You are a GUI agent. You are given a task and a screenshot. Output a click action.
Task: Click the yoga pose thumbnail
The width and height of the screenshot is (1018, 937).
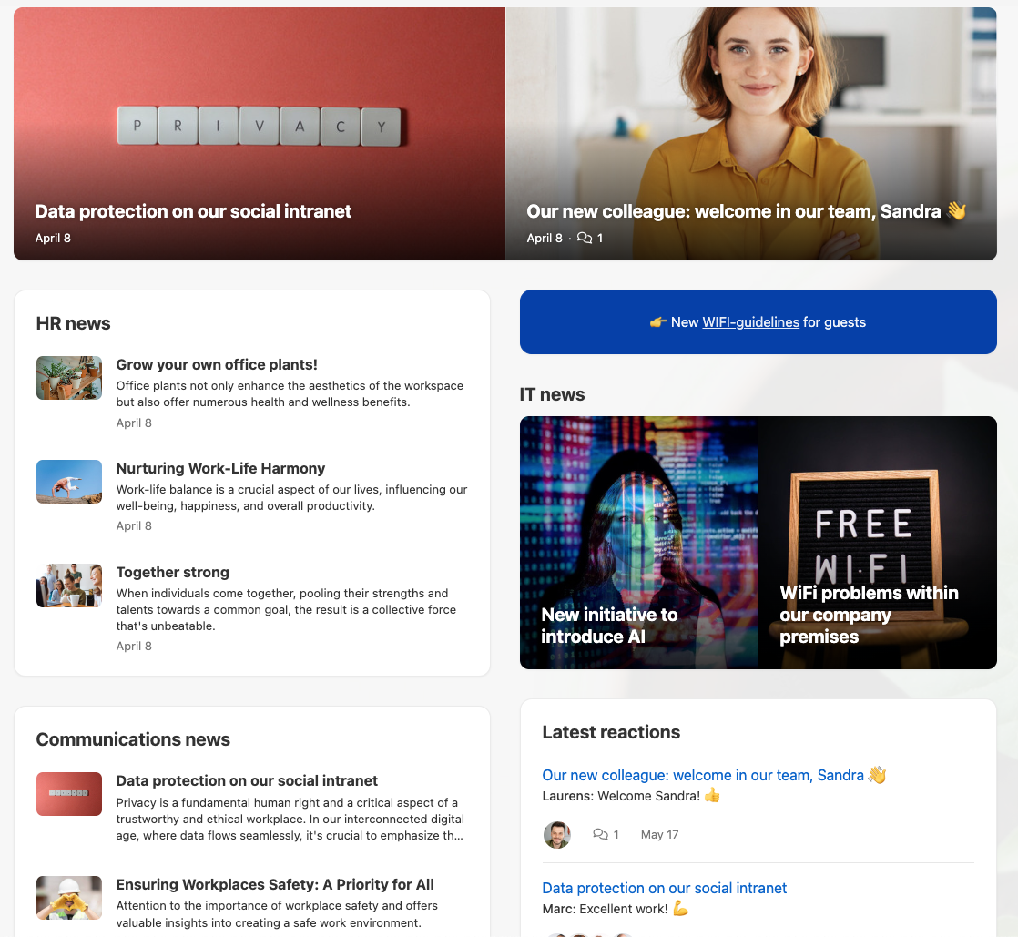point(69,482)
